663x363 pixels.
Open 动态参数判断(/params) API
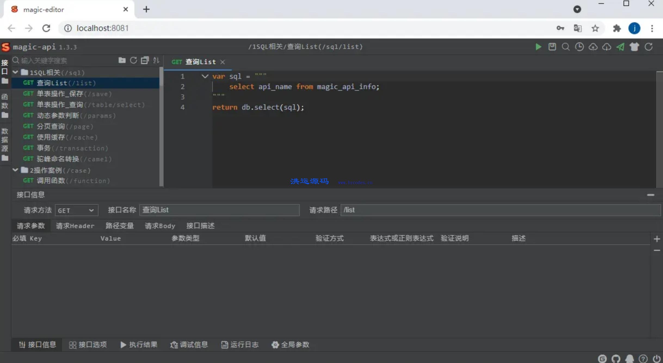85,115
